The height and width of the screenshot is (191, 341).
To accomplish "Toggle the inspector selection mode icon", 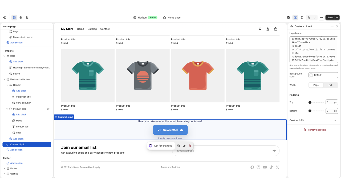I will pyautogui.click(x=295, y=18).
